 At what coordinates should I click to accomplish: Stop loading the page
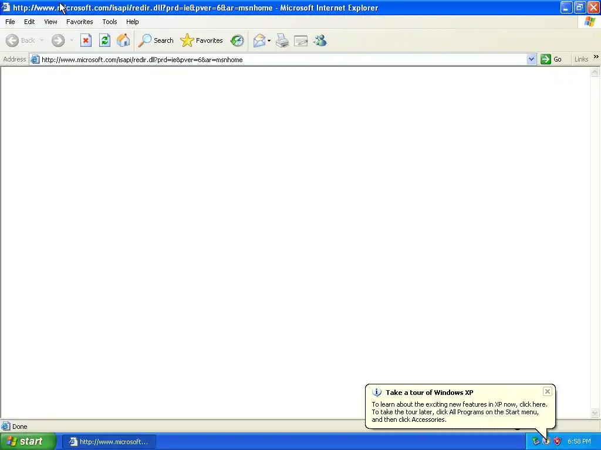[86, 40]
